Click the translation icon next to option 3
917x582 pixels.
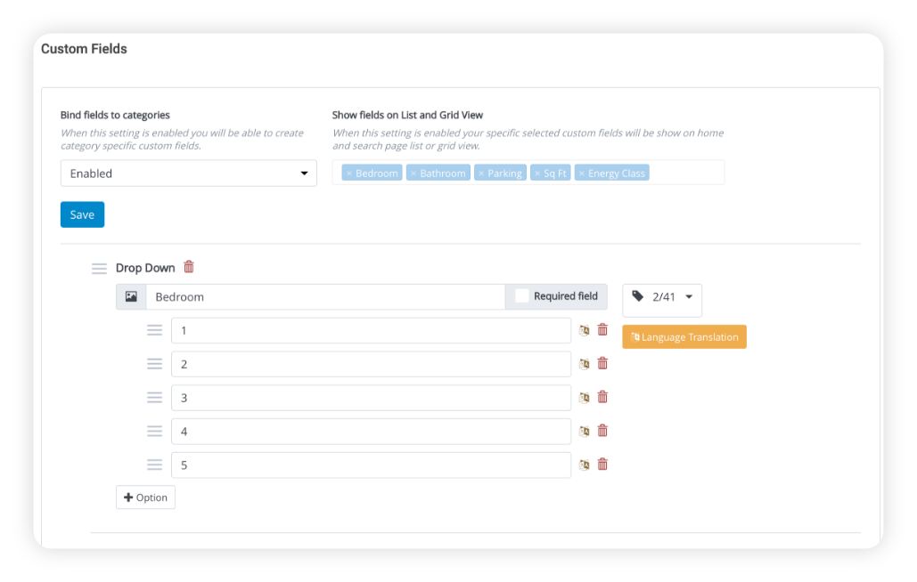click(584, 397)
